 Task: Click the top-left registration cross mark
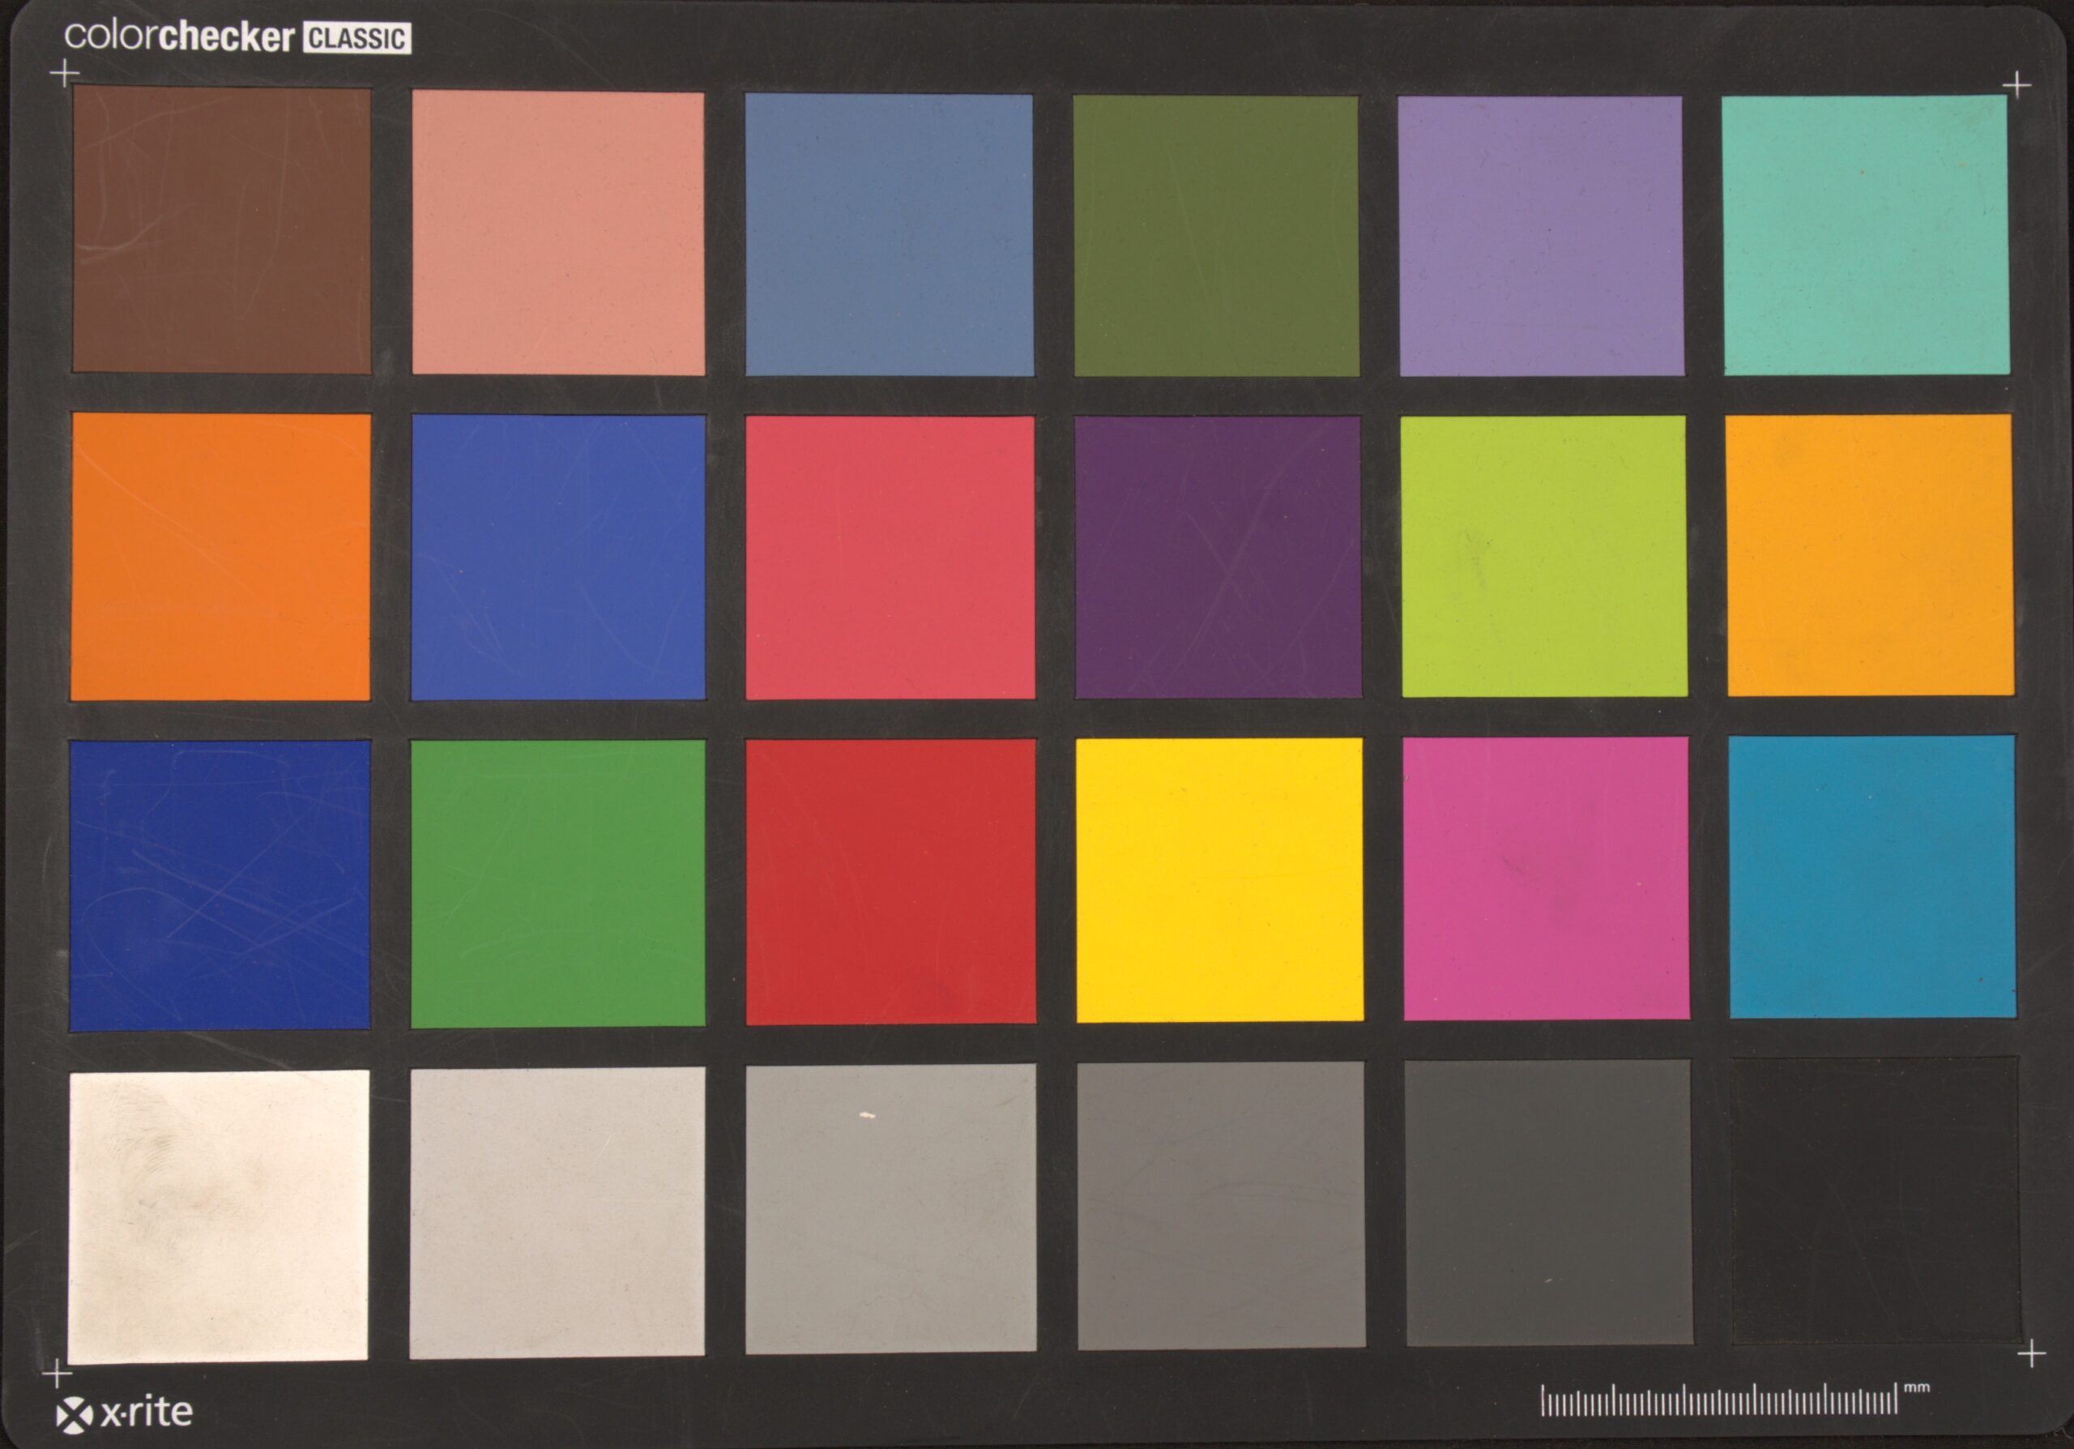pyautogui.click(x=64, y=73)
